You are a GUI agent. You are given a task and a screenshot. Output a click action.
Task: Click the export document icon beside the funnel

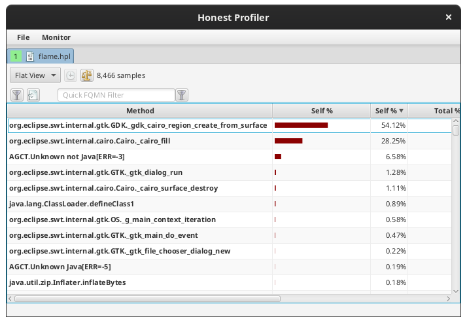[33, 95]
